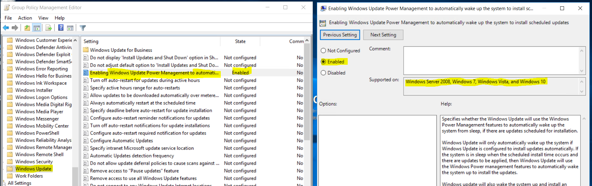Click the Forward arrow in toolbar
Image resolution: width=592 pixels, height=186 pixels.
15,28
